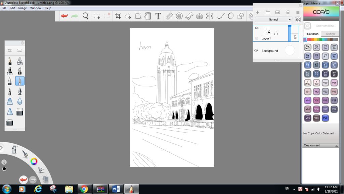Add a layer group folder
The image size is (344, 194).
pyautogui.click(x=268, y=12)
